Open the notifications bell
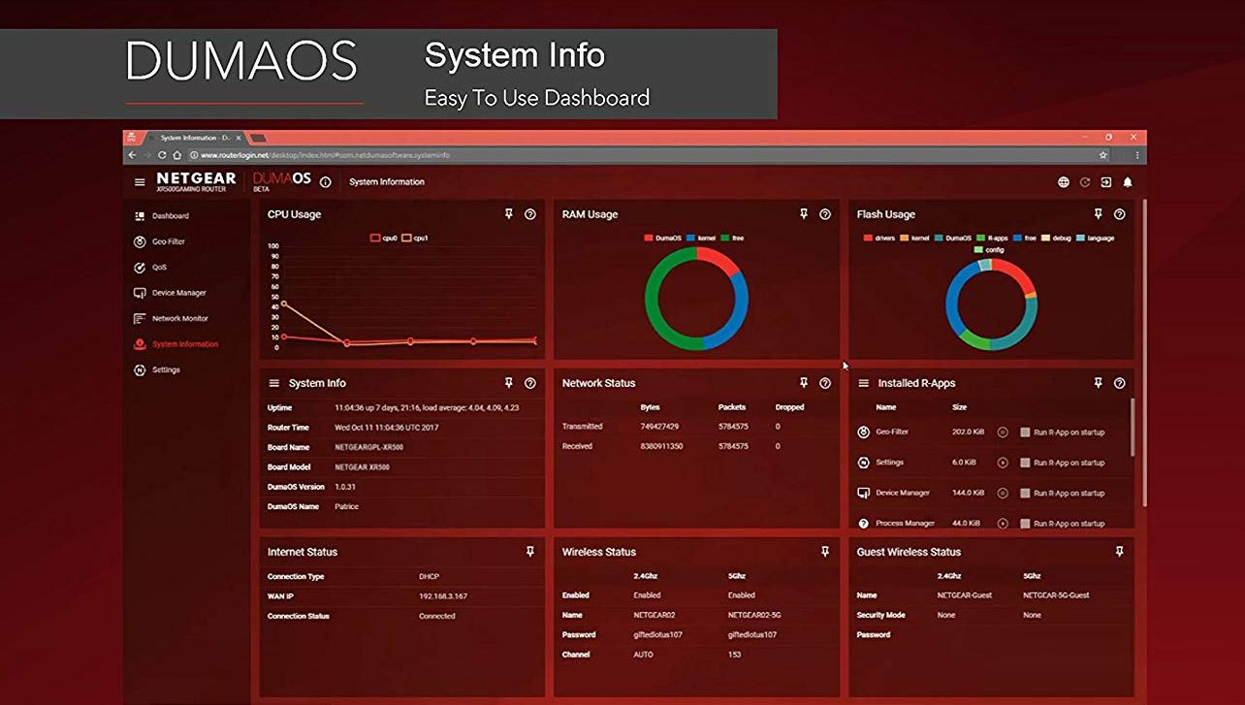This screenshot has width=1245, height=705. (1128, 182)
